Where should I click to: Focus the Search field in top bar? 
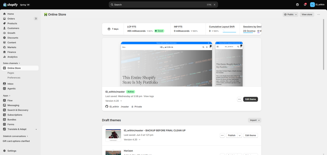(x=163, y=5)
